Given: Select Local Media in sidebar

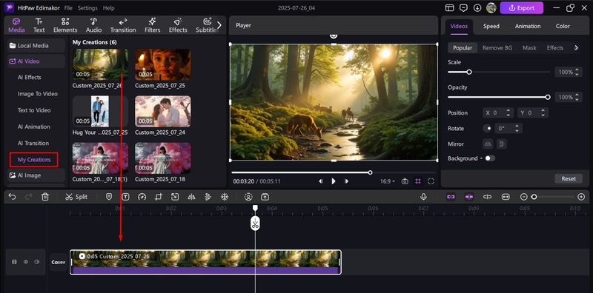Looking at the screenshot, I should pos(36,46).
